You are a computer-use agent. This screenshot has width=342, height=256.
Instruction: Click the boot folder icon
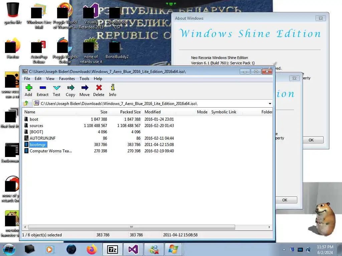[x=26, y=119]
